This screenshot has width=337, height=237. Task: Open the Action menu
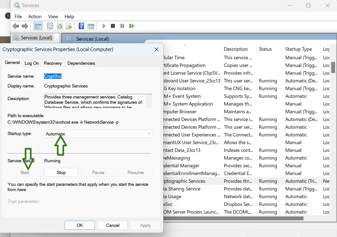point(35,17)
